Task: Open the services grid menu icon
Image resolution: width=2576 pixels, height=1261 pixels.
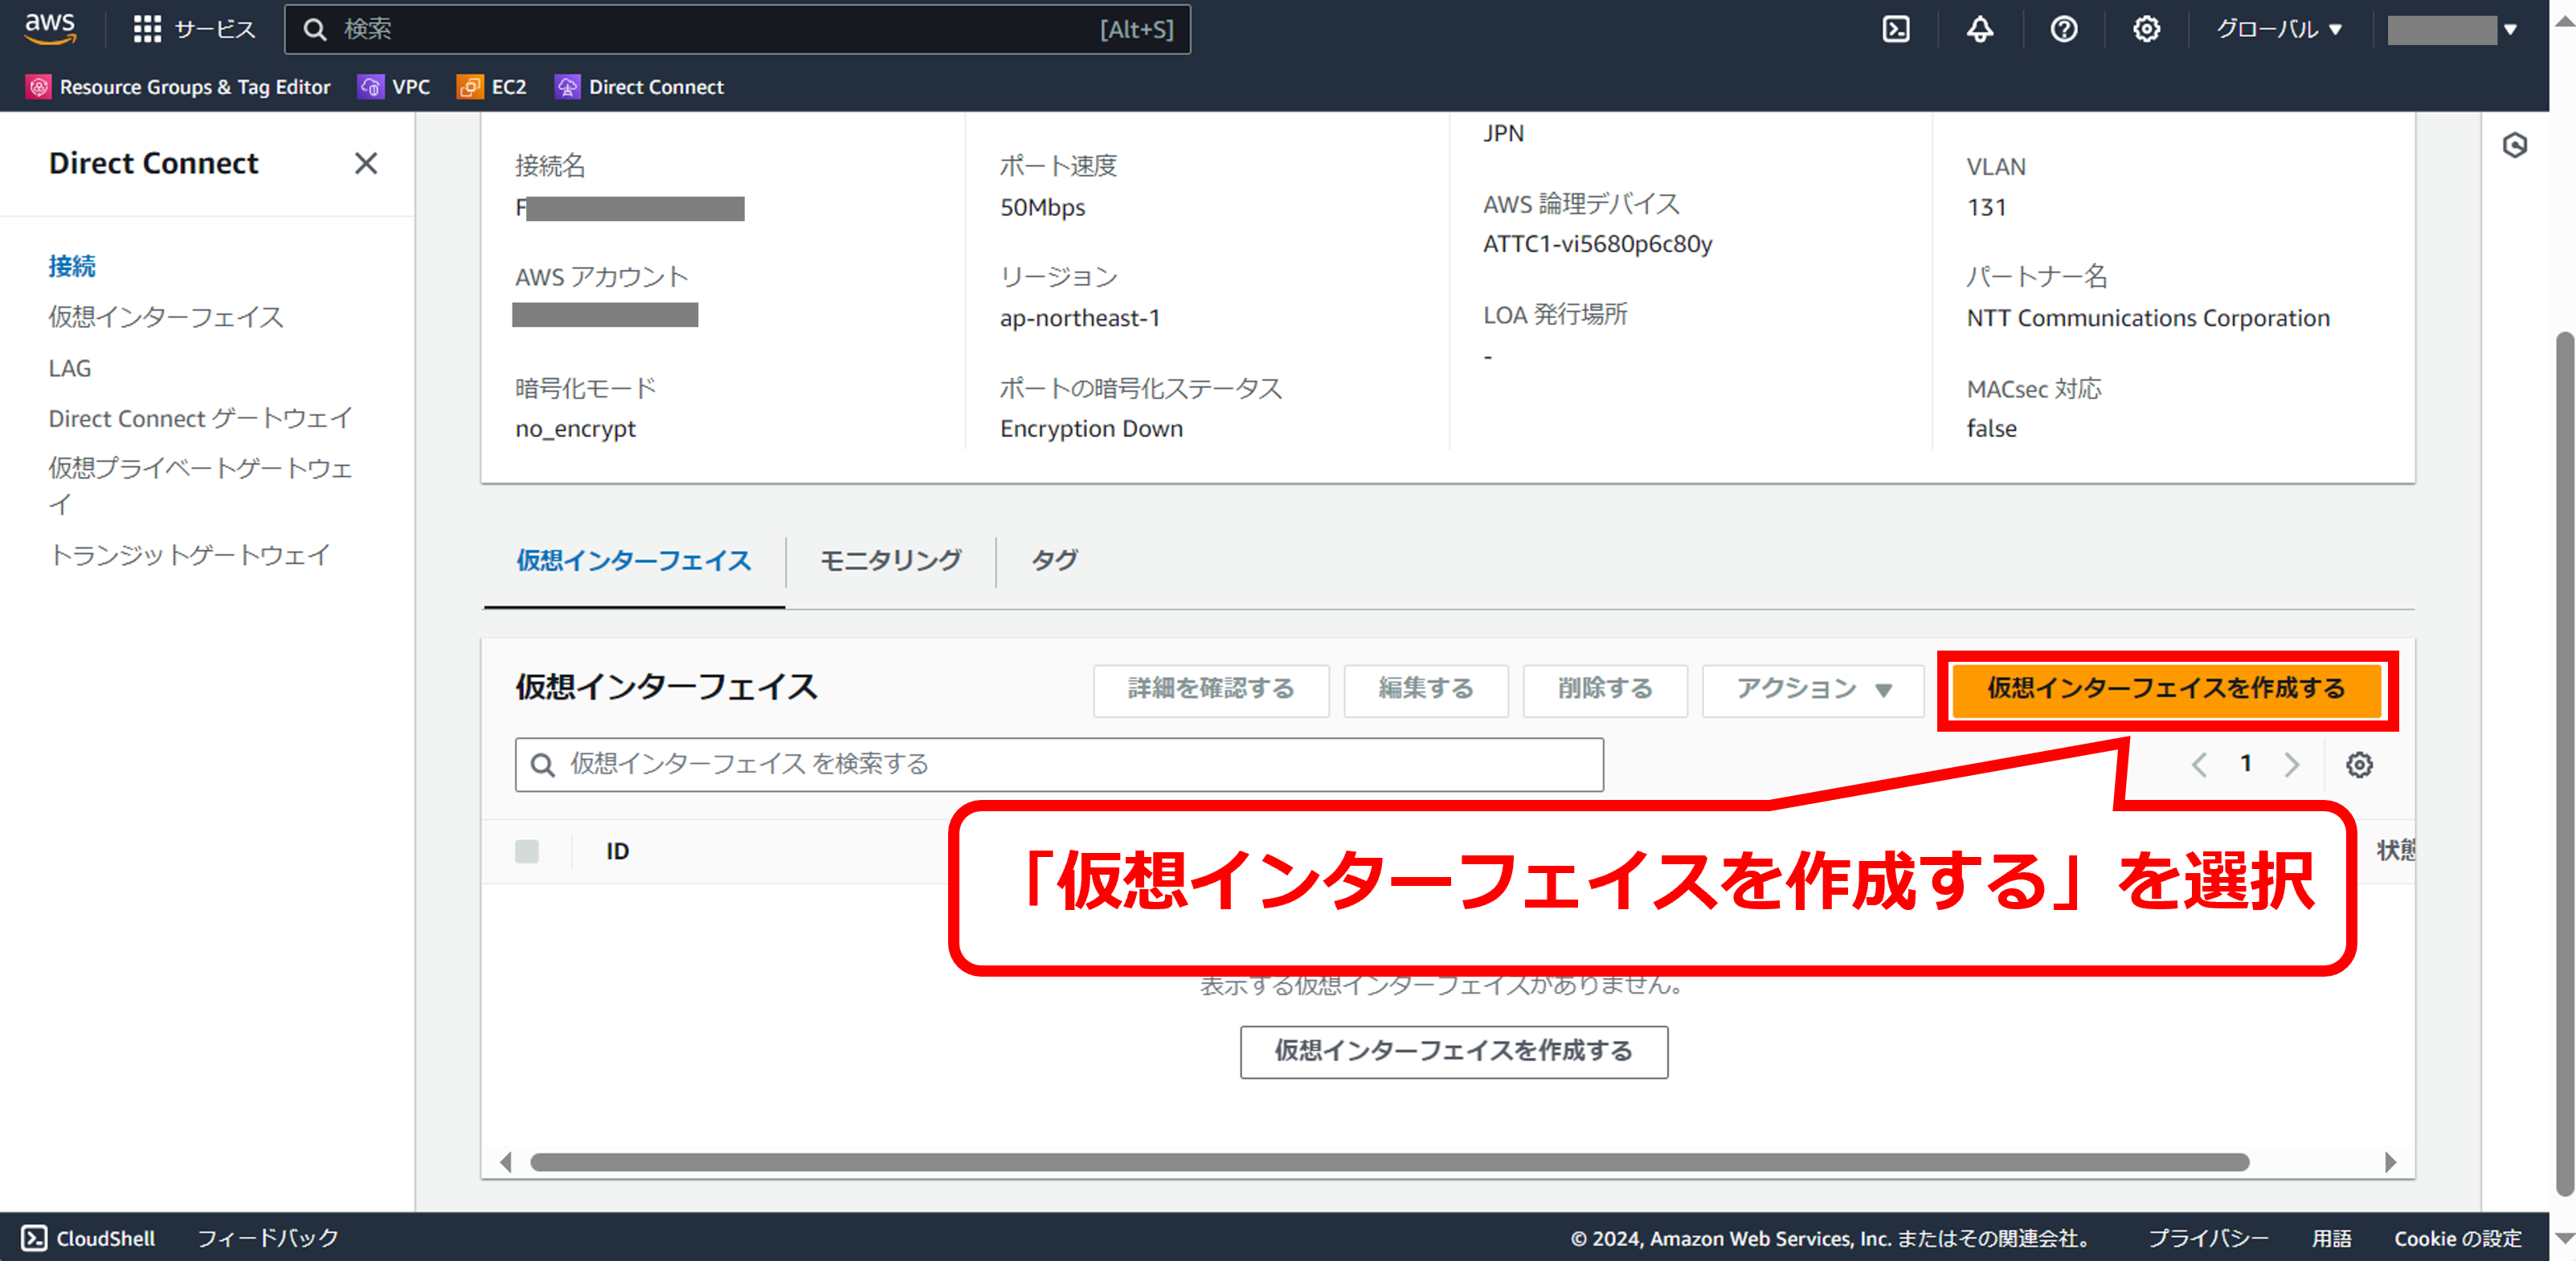Action: click(147, 29)
